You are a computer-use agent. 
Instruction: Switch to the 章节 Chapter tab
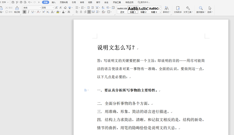point(98,2)
